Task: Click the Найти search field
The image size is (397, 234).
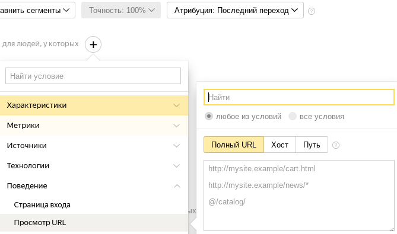Action: (x=299, y=97)
